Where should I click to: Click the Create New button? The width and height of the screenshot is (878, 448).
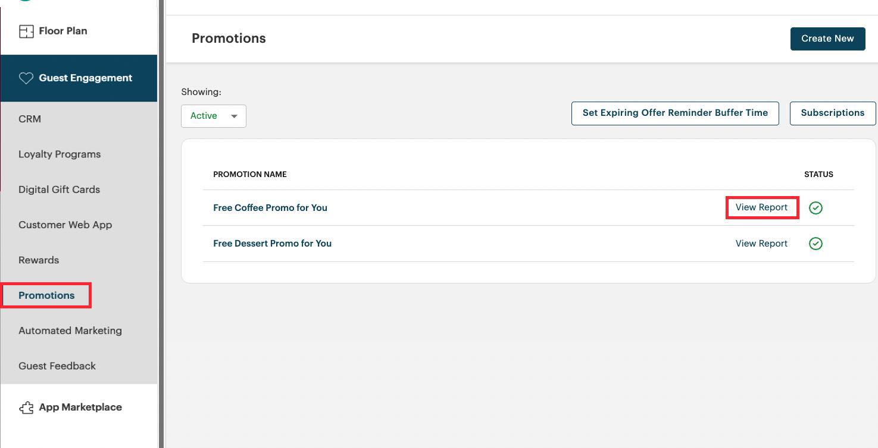(x=827, y=39)
